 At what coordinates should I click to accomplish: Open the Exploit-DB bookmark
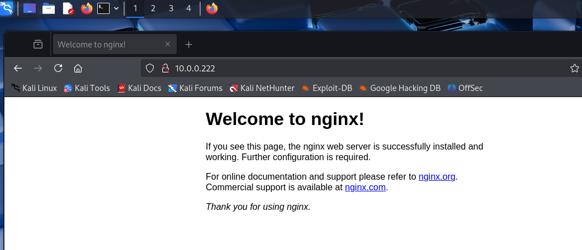tap(327, 88)
